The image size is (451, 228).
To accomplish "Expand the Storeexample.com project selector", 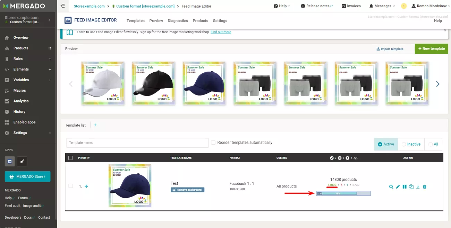I will click(x=49, y=20).
